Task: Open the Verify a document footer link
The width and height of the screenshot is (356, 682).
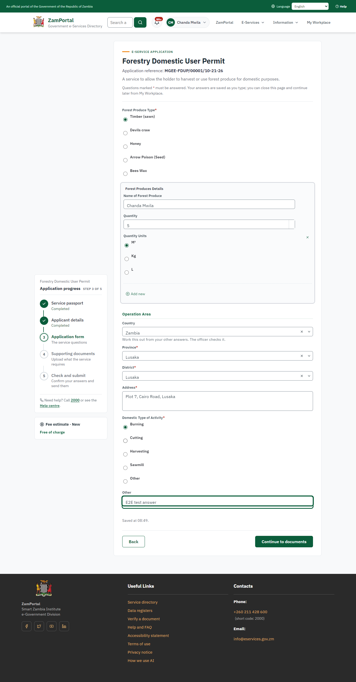Action: pyautogui.click(x=144, y=619)
